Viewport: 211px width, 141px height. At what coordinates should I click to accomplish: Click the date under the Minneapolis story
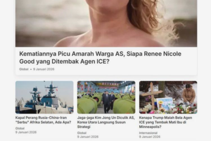(x=150, y=137)
